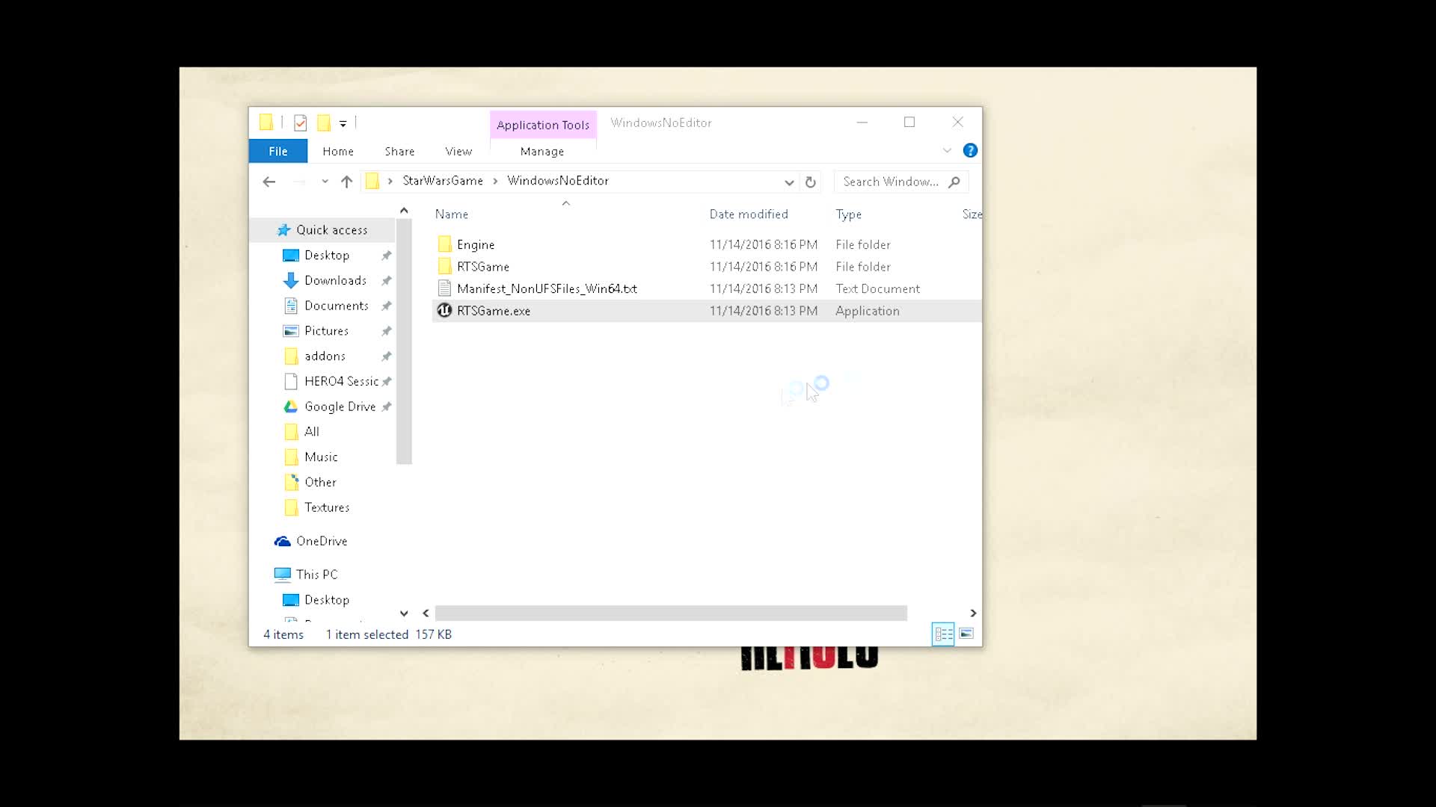Sort by the Name column header
Screen dimensions: 1436x807
452,214
